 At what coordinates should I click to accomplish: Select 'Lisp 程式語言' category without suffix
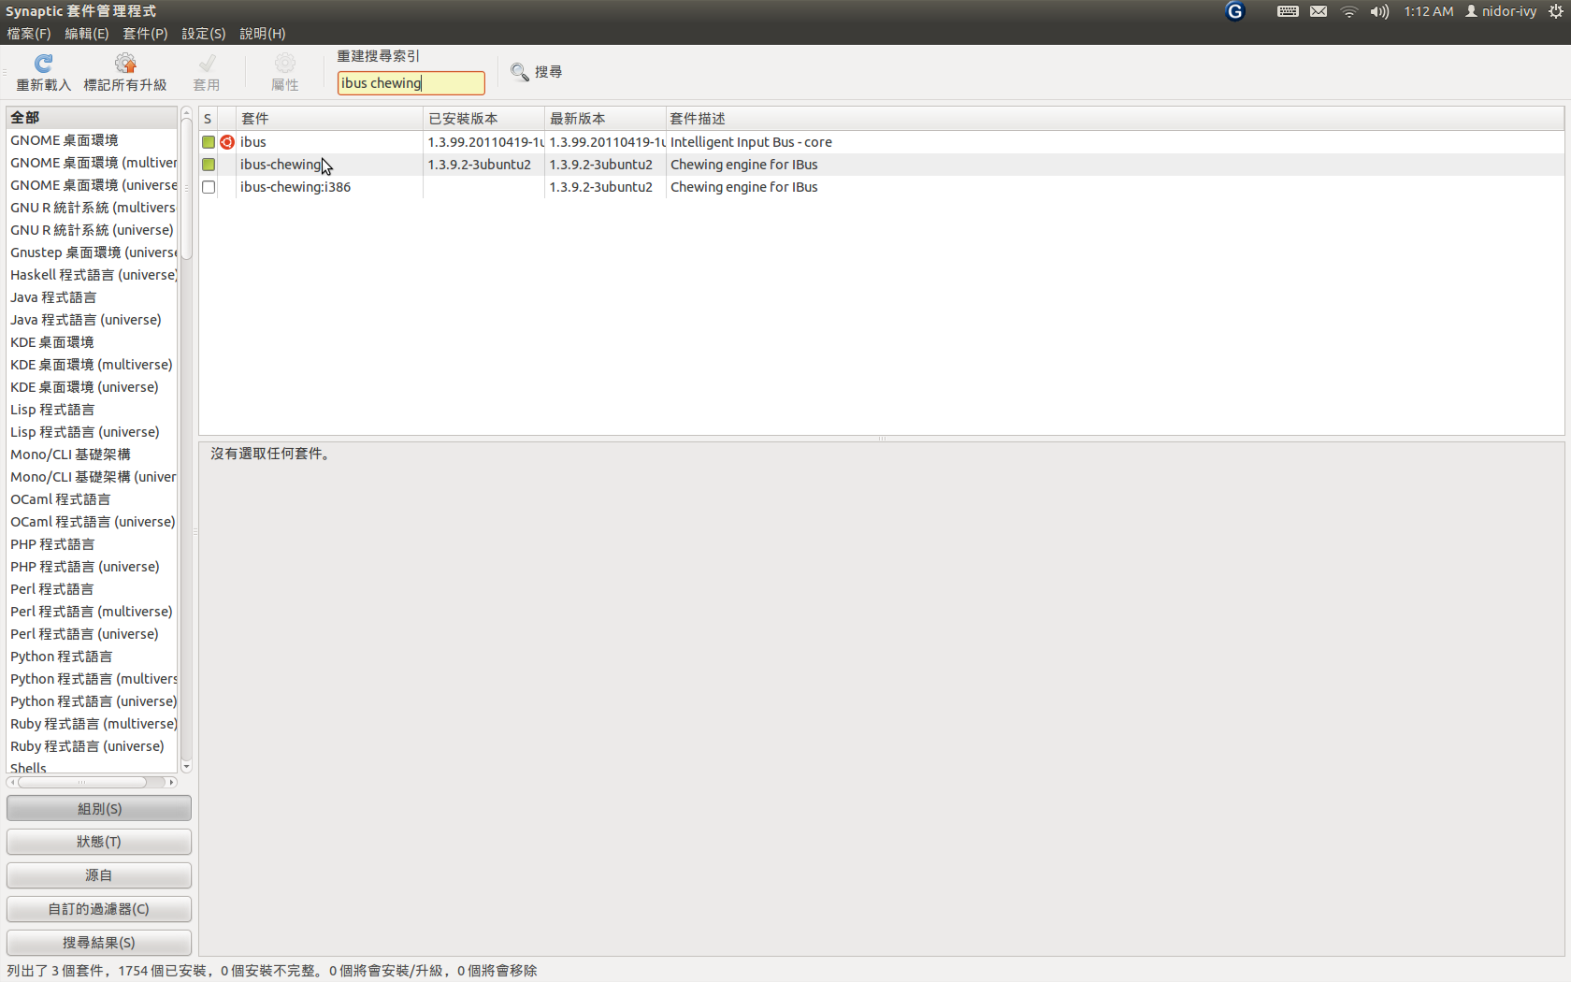[92, 410]
